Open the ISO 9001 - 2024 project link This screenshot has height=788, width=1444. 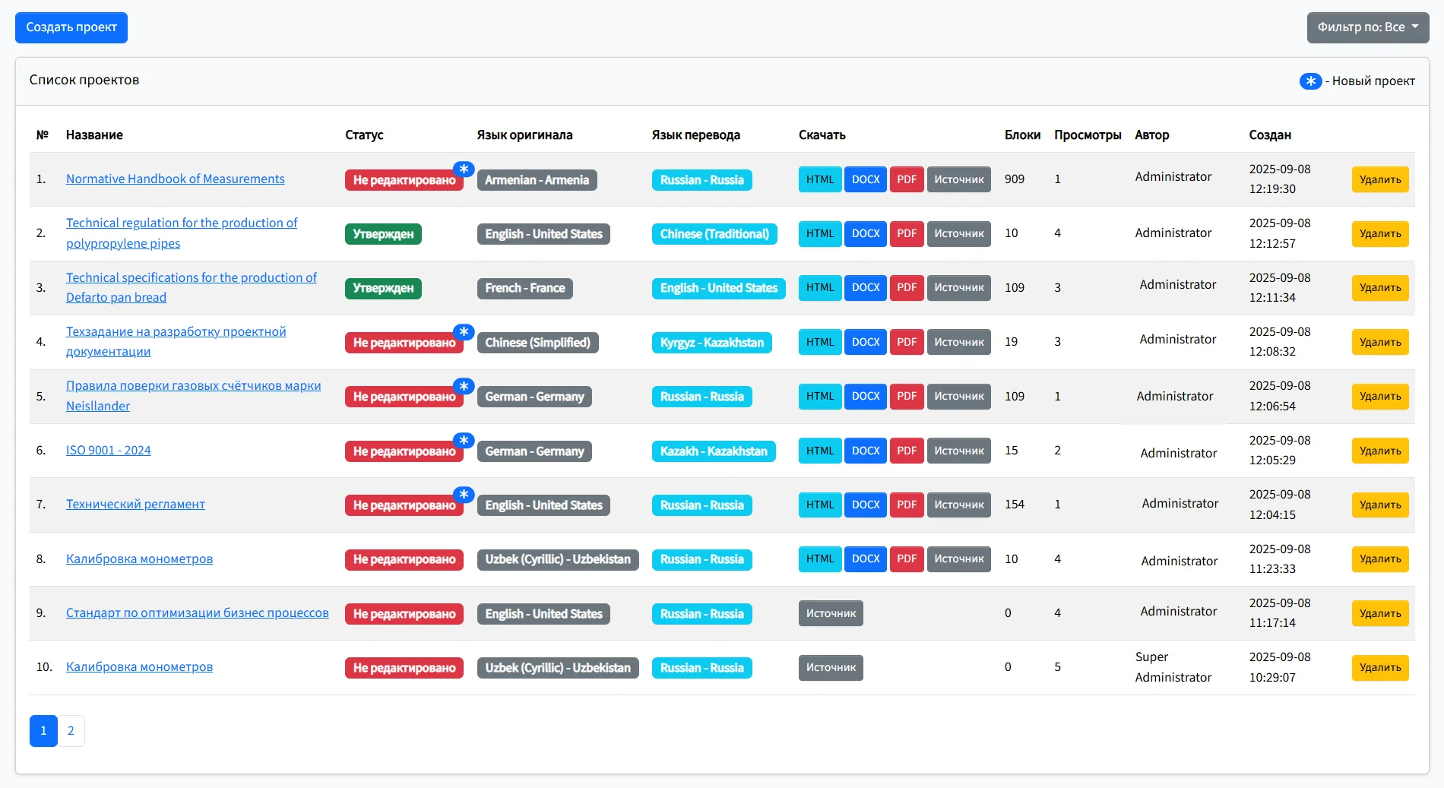point(108,451)
